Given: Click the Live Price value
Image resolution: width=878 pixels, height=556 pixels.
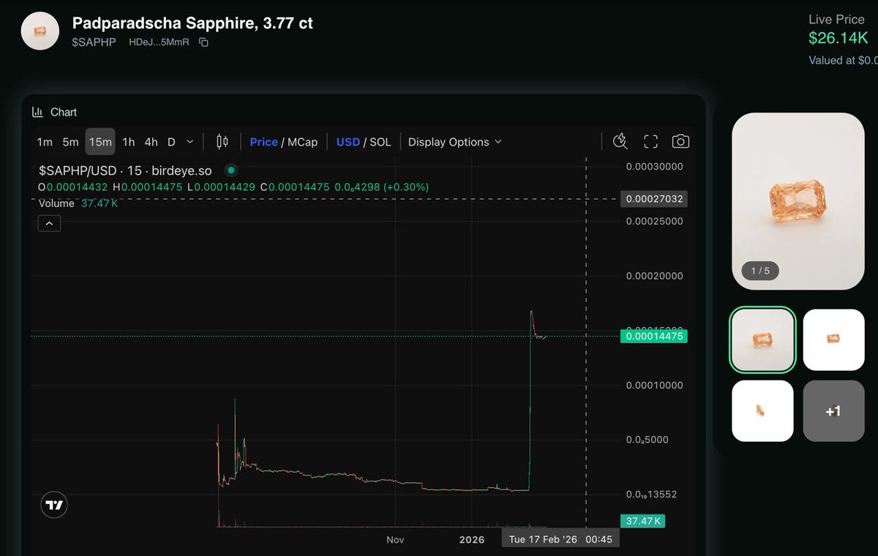Looking at the screenshot, I should coord(838,38).
